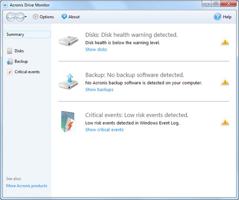Click the hard disk drive image
Screen dimensions: 239x200
(68, 41)
